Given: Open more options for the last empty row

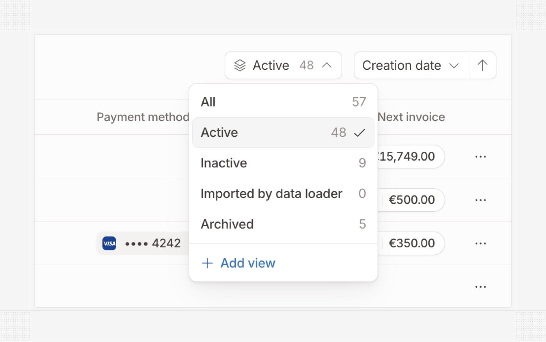Looking at the screenshot, I should 480,287.
